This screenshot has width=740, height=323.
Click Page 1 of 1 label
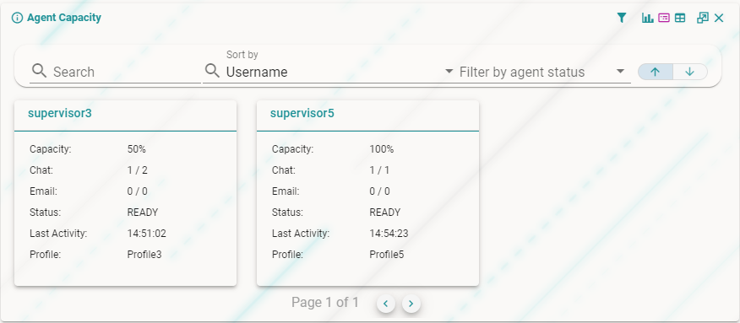point(325,302)
